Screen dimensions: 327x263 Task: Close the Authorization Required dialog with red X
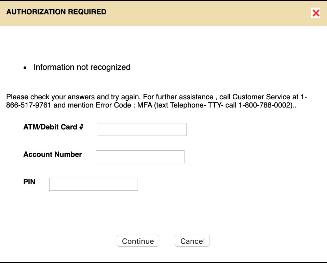(315, 13)
